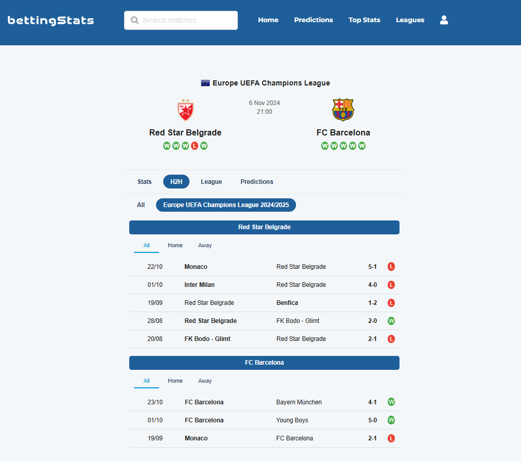The image size is (521, 461).
Task: Click the European flag icon
Action: (205, 83)
